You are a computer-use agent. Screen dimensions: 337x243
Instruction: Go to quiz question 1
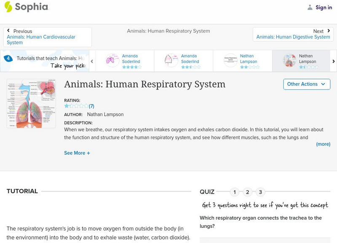235,192
